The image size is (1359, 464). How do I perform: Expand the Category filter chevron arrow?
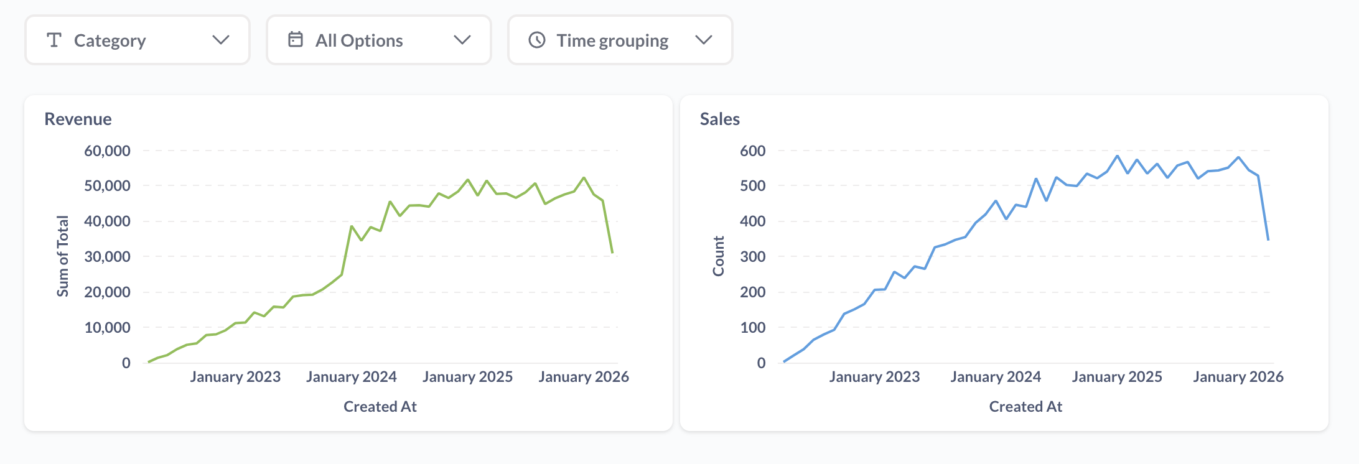pyautogui.click(x=221, y=40)
